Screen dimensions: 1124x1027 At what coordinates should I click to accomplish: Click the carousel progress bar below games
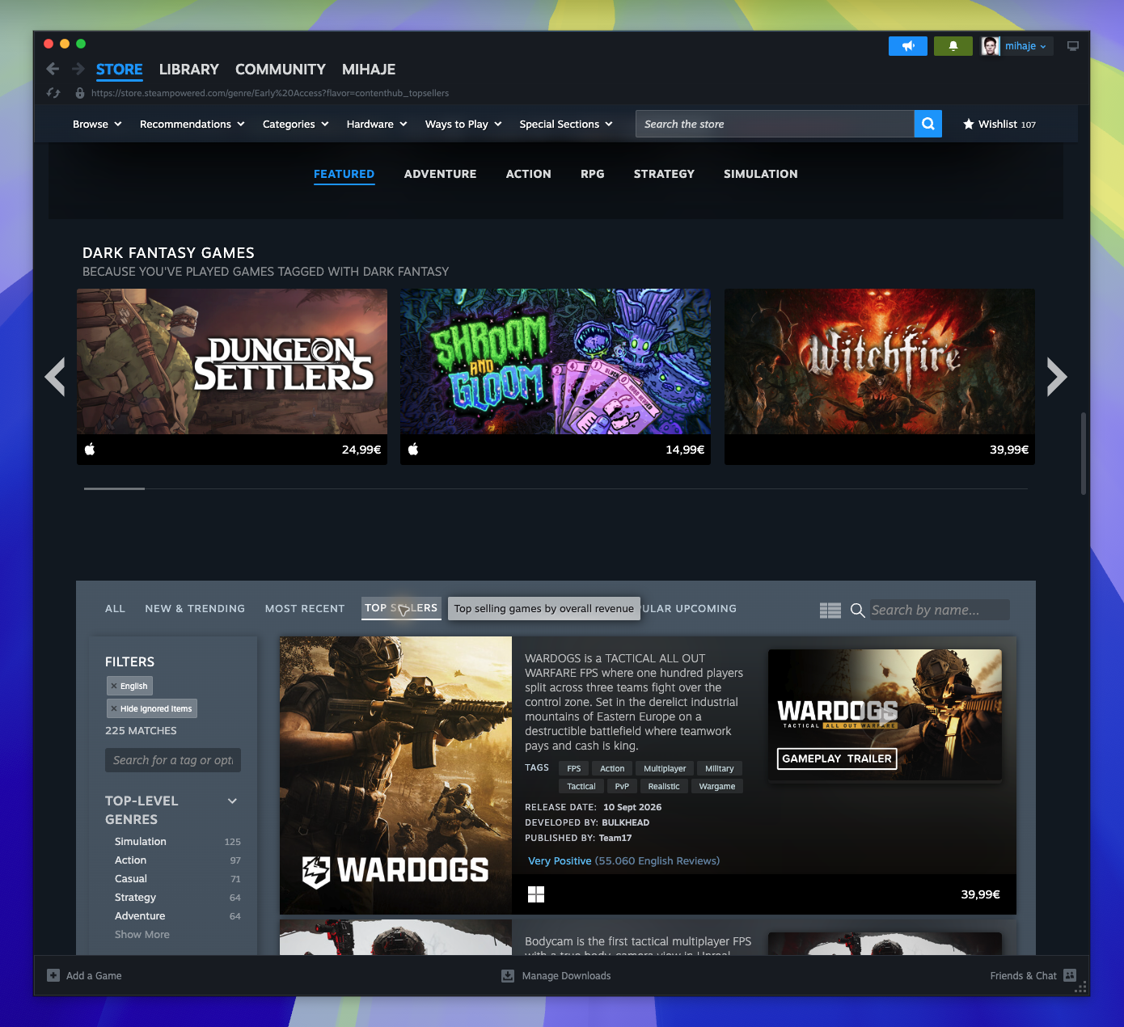click(x=556, y=488)
